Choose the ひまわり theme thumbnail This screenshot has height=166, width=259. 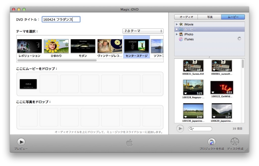point(56,46)
